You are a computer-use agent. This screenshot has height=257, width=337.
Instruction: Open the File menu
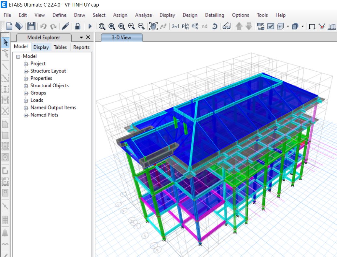pyautogui.click(x=7, y=15)
